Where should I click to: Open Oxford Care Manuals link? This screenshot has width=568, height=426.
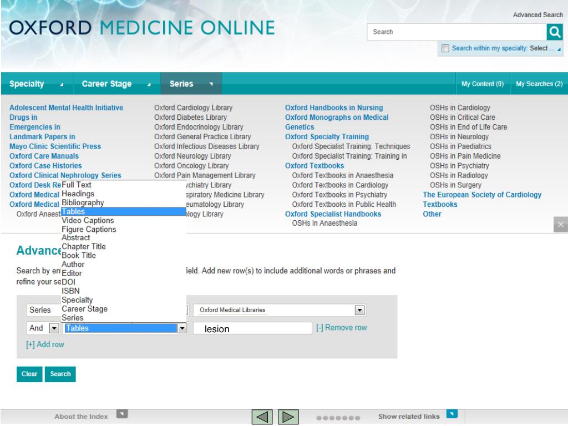click(44, 156)
